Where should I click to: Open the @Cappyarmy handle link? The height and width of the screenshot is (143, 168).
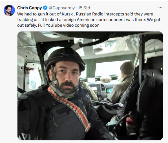click(62, 8)
